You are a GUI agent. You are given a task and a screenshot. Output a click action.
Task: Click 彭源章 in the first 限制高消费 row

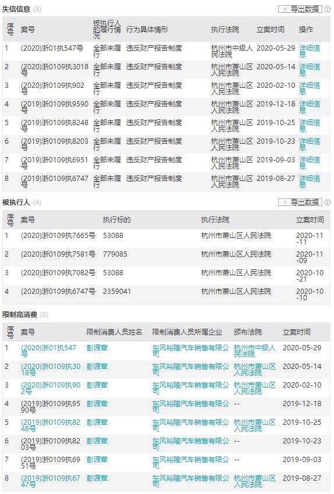[x=97, y=348]
